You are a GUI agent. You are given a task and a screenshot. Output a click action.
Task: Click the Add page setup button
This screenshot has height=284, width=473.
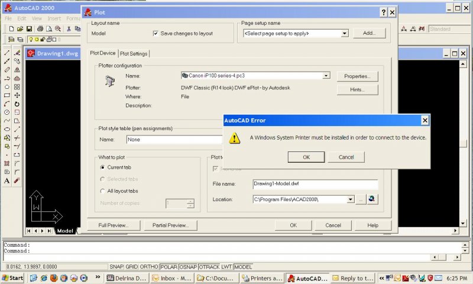point(369,33)
